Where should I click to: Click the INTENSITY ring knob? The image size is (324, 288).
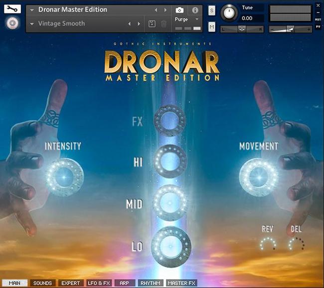click(x=64, y=177)
